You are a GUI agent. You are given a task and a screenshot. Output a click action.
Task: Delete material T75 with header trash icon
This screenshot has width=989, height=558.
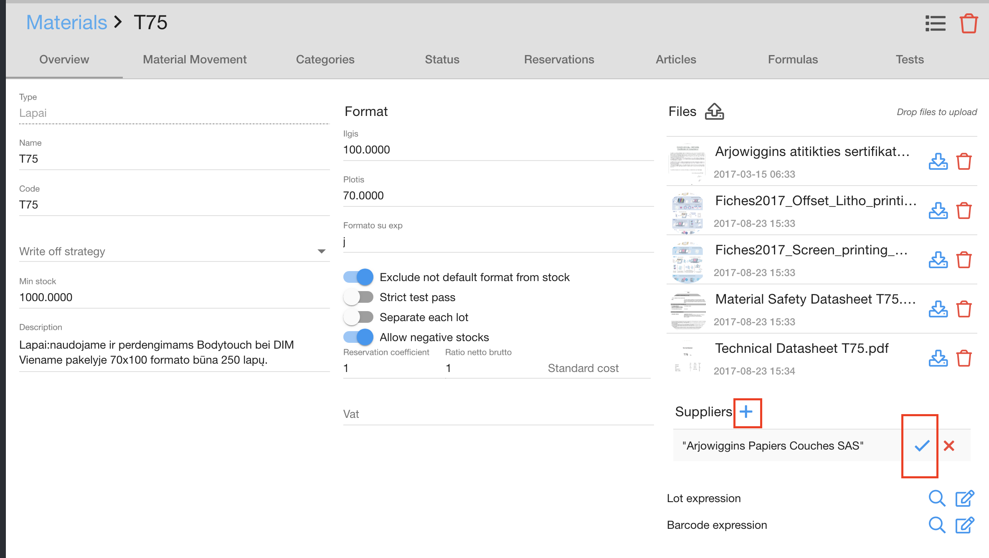(x=968, y=23)
